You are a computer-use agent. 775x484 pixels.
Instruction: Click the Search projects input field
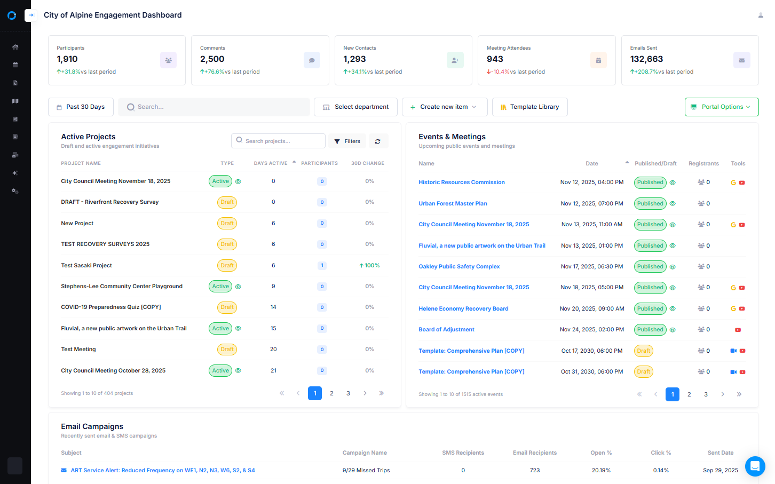(x=278, y=141)
